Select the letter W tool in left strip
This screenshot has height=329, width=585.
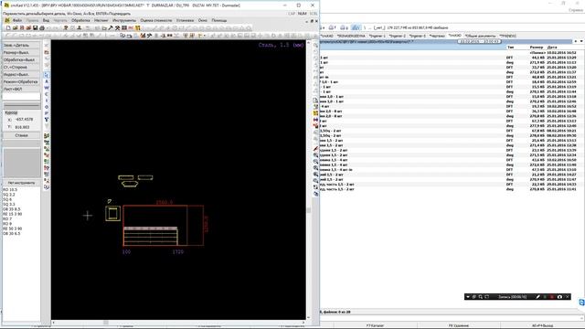coord(47,88)
